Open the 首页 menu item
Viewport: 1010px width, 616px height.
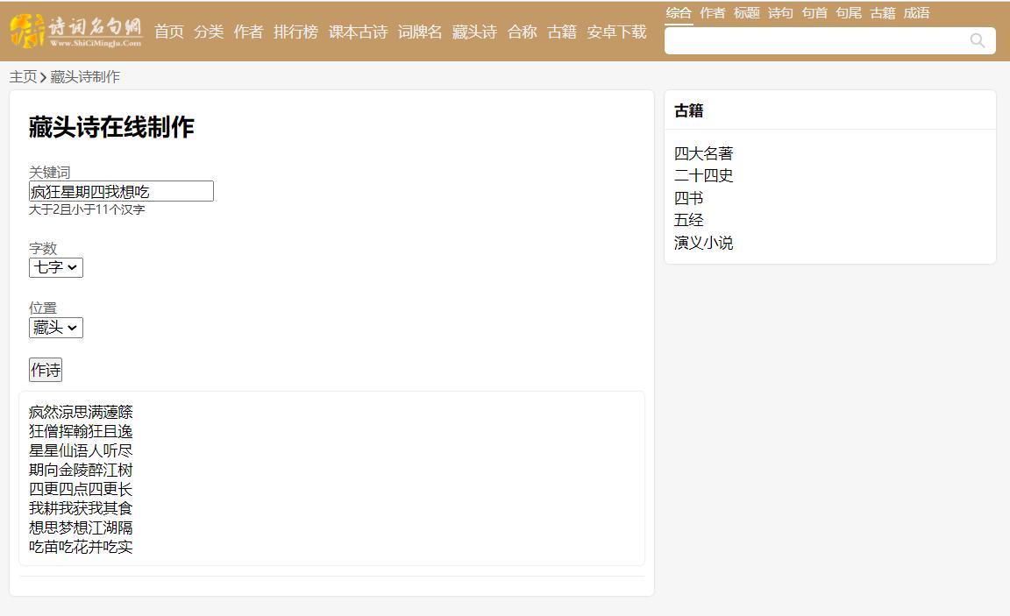point(168,31)
